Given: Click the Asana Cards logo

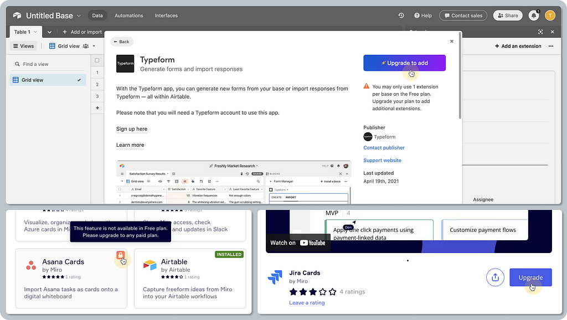Looking at the screenshot, I should 31,265.
